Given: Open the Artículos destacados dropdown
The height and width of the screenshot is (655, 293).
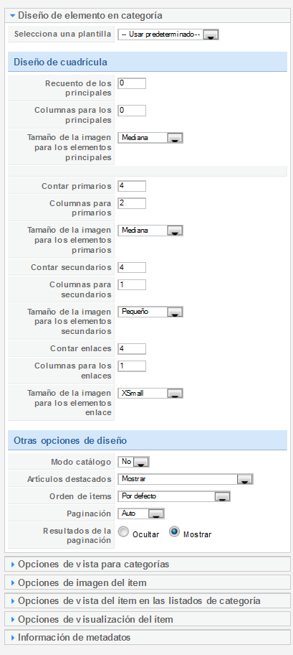Looking at the screenshot, I should coord(186,479).
